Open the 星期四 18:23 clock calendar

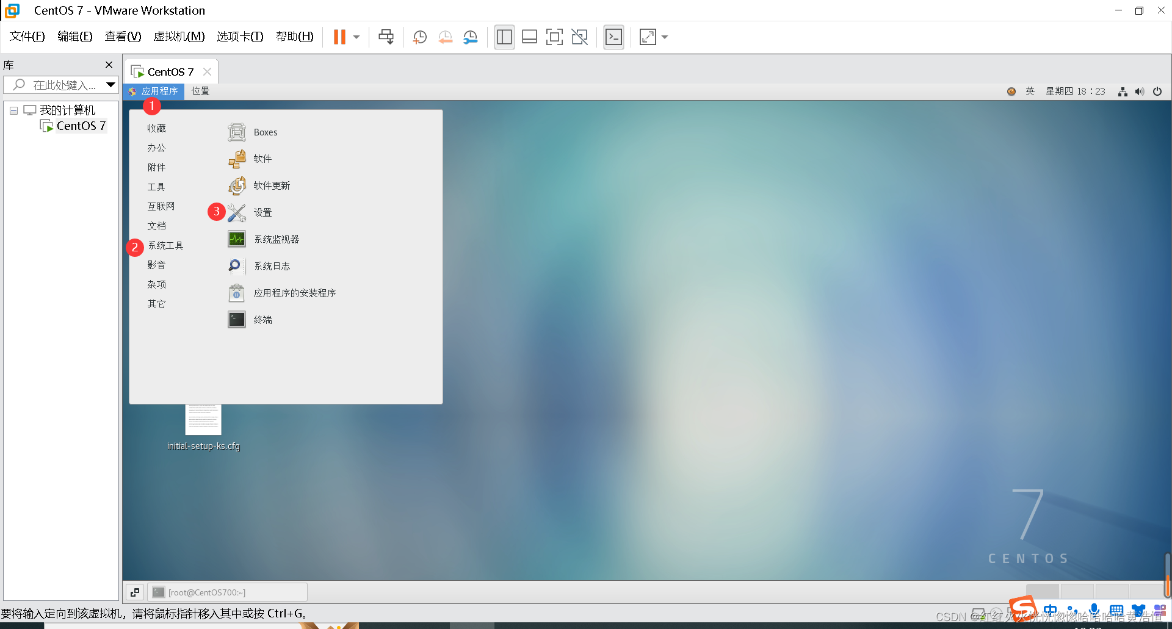click(1076, 92)
